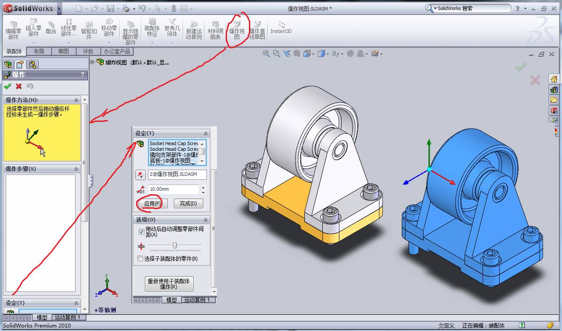Viewport: 562px width, 331px height.
Task: Click the explode distance 10.00mm field
Action: coord(174,189)
